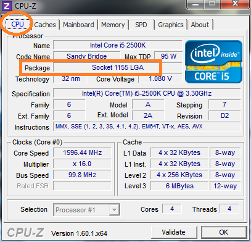
Task: Switch to the Caches tab
Action: [45, 25]
